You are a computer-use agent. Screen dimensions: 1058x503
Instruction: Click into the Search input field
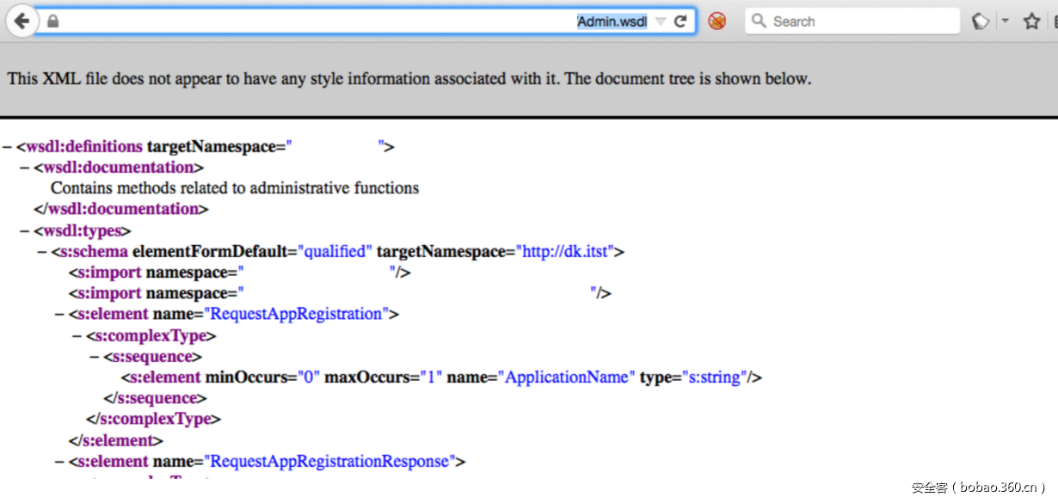[x=860, y=21]
